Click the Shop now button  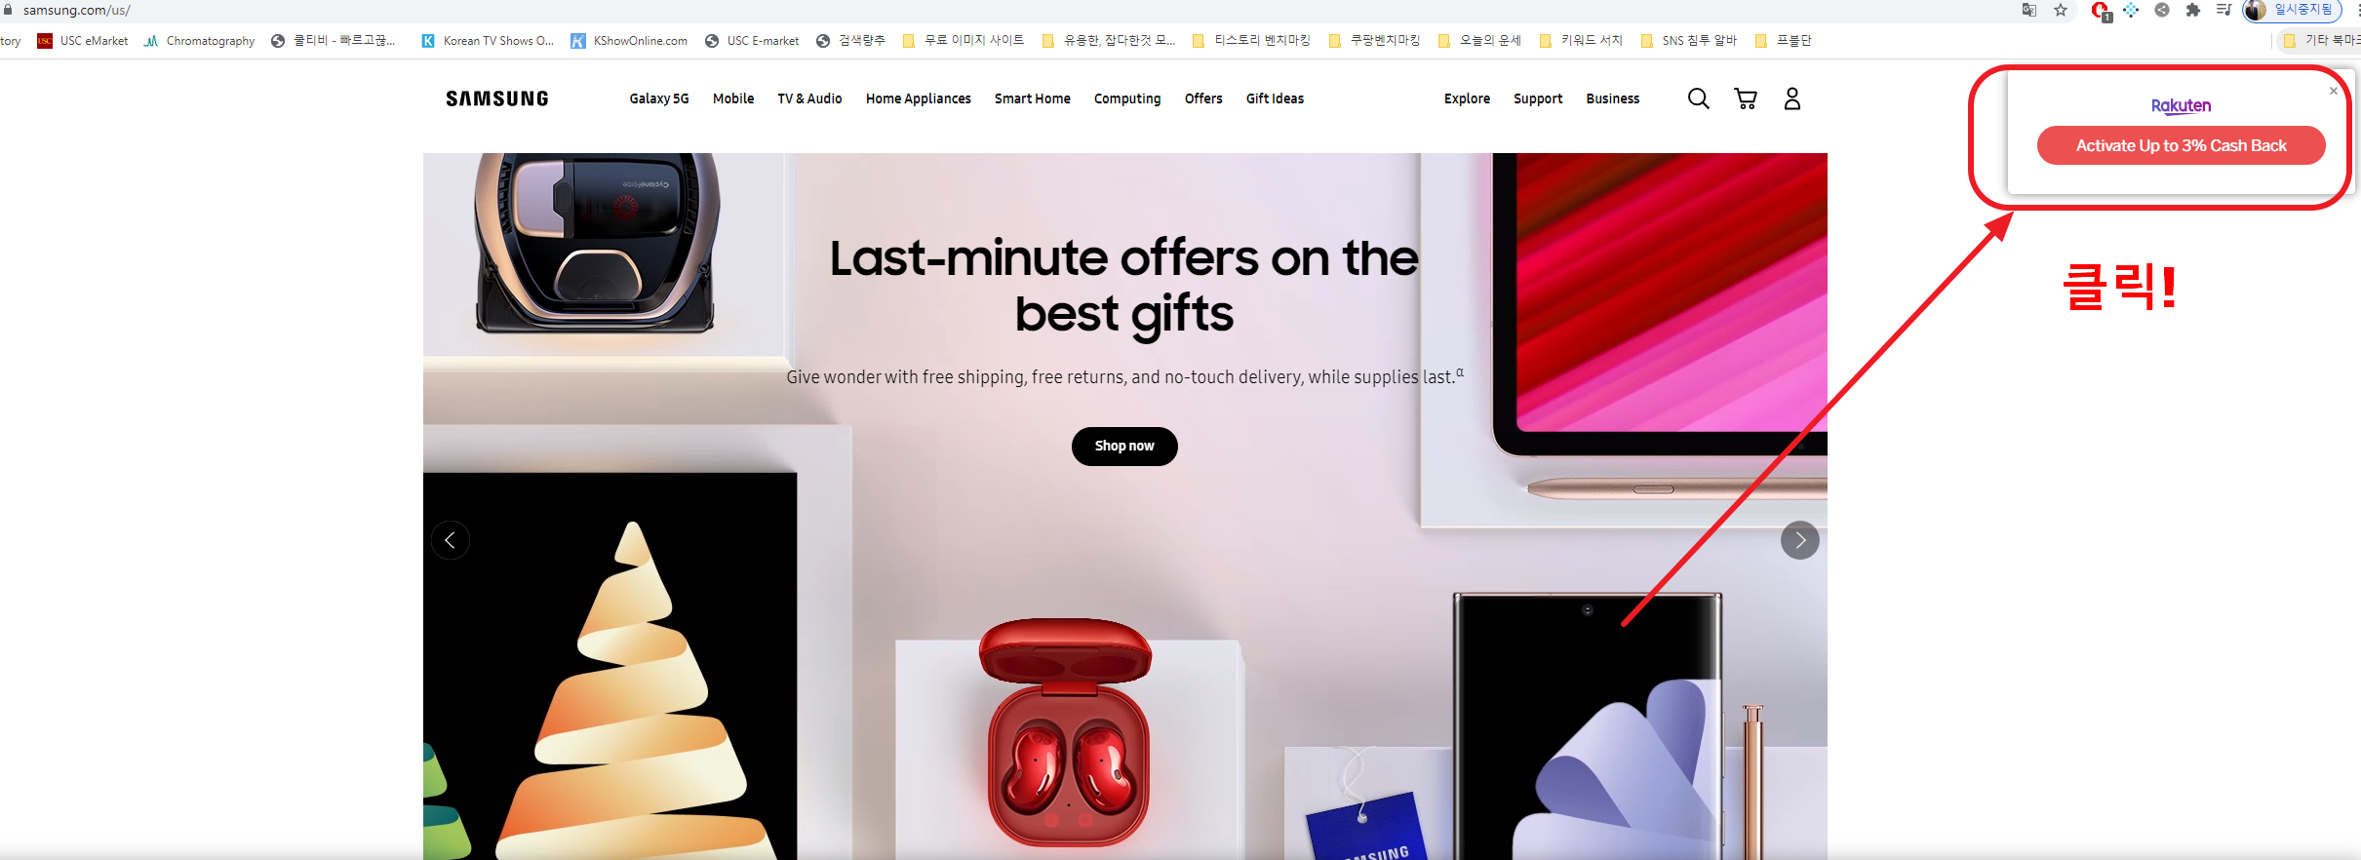tap(1124, 446)
